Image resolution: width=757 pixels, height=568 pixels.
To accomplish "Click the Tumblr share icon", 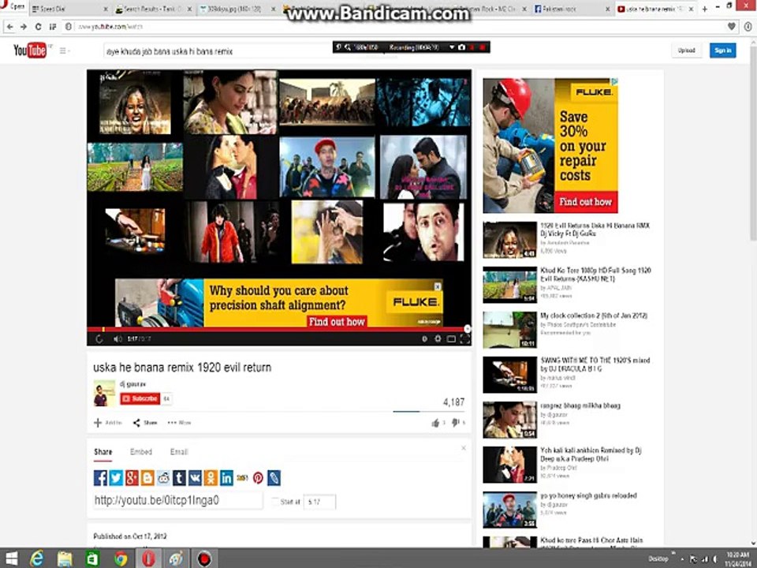I will [179, 478].
